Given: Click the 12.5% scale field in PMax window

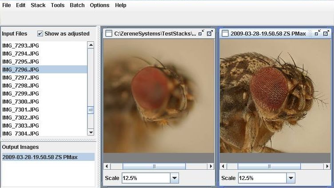Looking at the screenshot, I should point(262,178).
